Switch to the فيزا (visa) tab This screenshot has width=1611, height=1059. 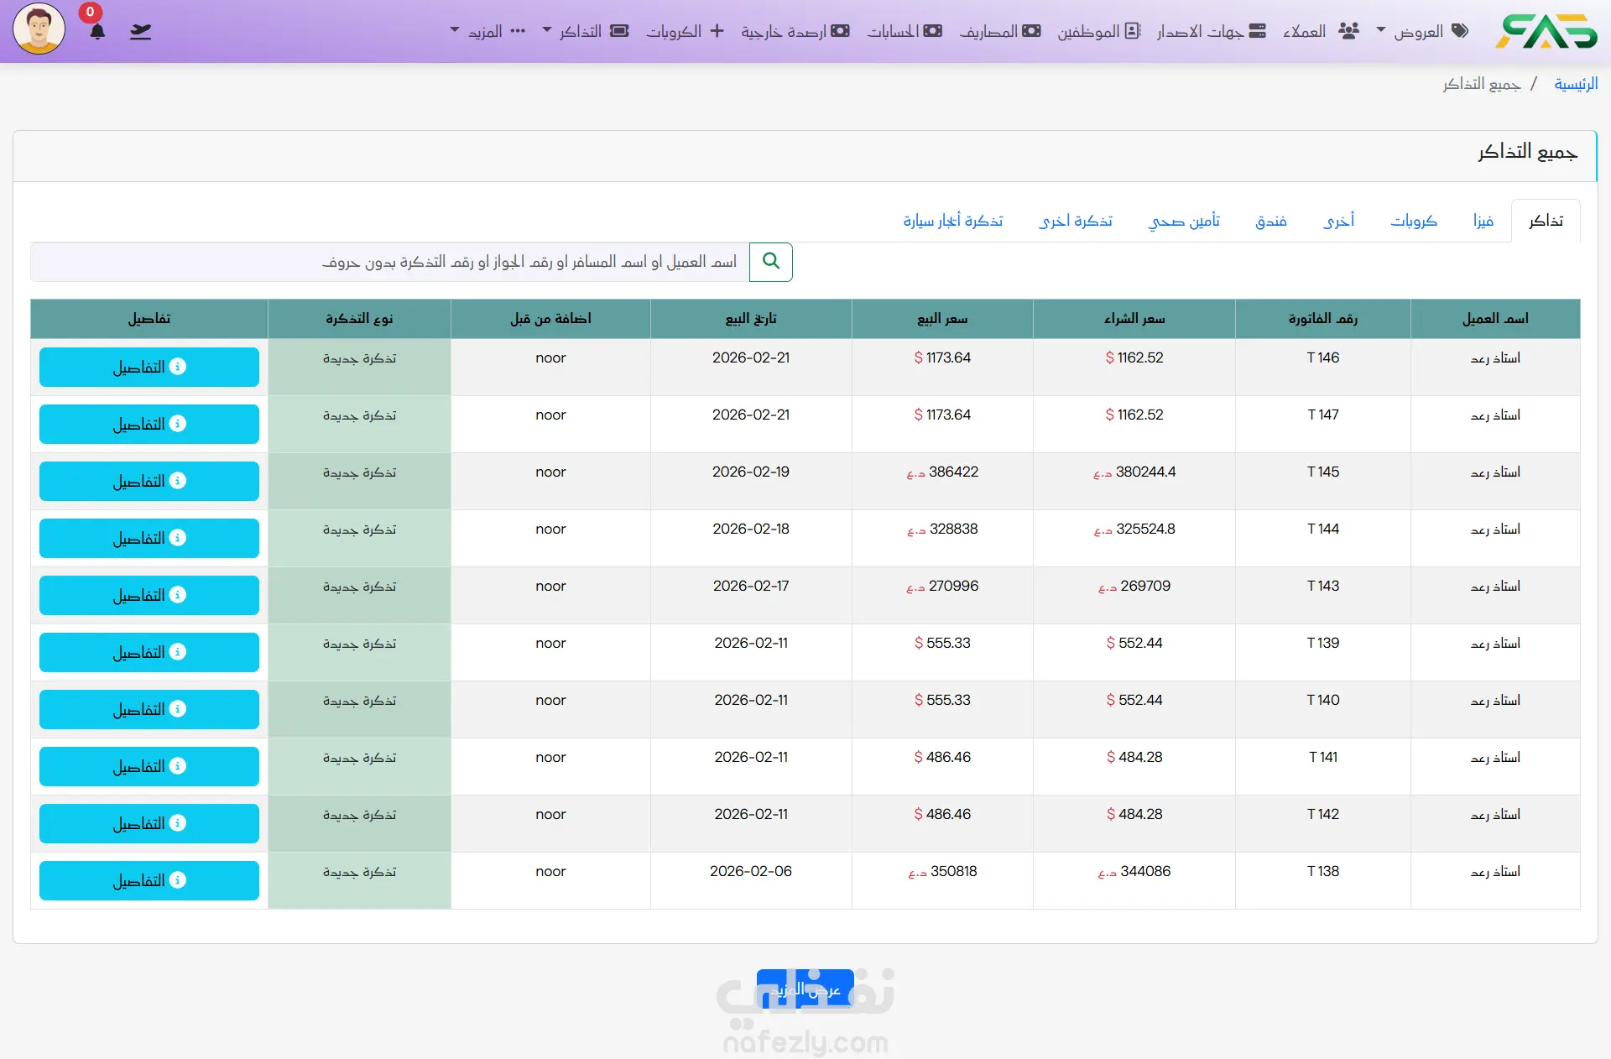1483,221
